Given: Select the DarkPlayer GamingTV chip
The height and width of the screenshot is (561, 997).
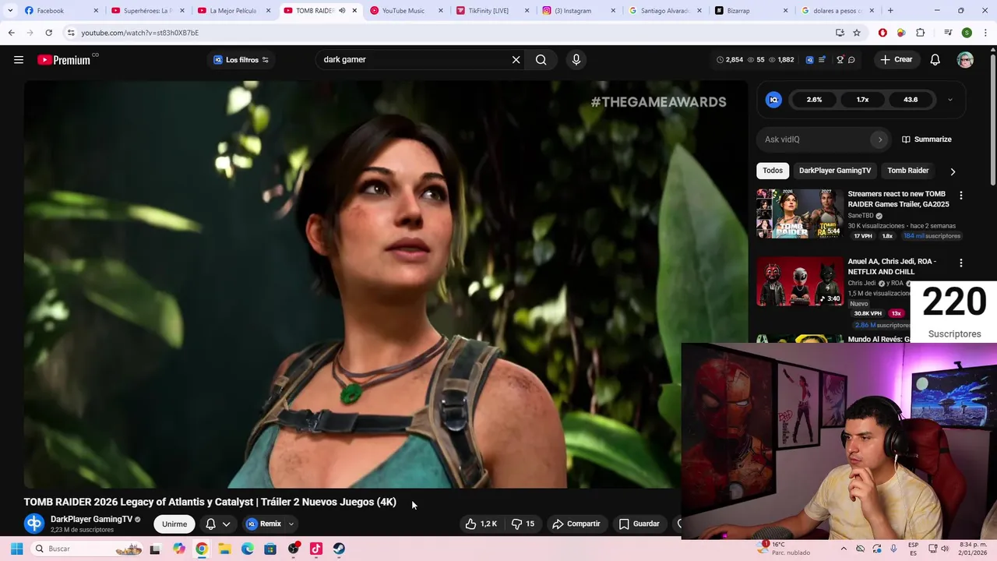Looking at the screenshot, I should click(x=835, y=171).
